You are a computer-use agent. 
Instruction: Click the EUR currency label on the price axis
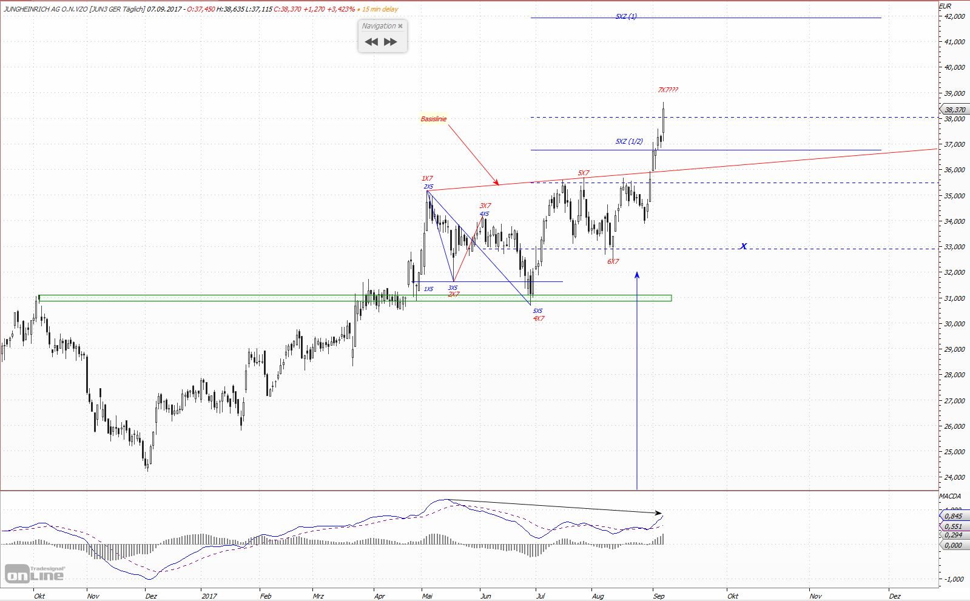pos(945,6)
